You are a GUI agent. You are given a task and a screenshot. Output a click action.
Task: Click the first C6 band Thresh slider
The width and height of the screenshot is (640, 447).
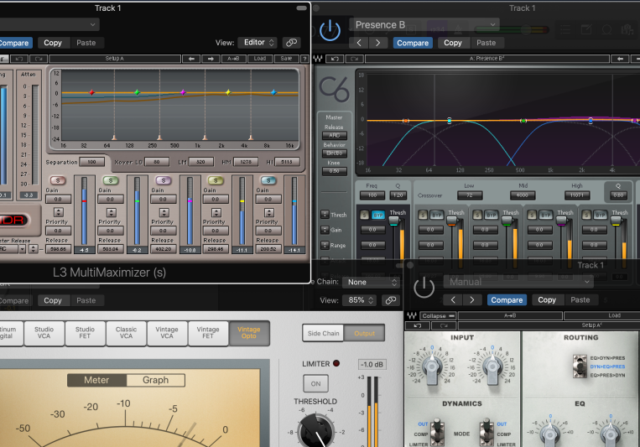[x=393, y=221]
